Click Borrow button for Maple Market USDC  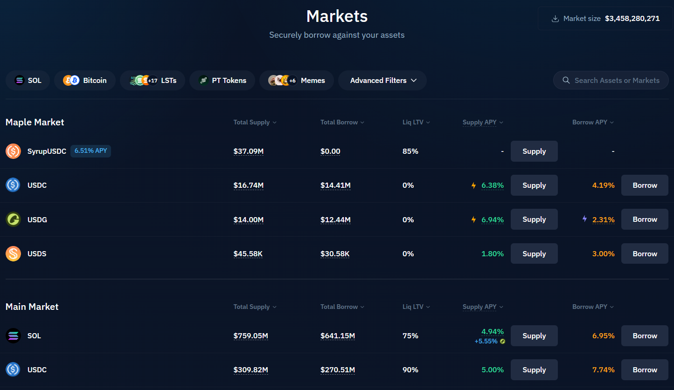click(x=645, y=185)
